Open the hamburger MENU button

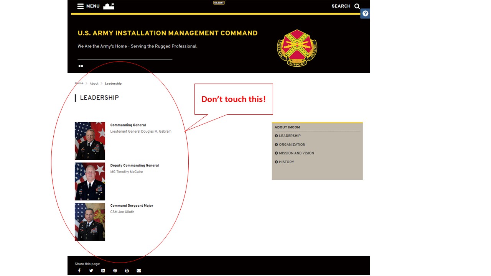pyautogui.click(x=88, y=6)
